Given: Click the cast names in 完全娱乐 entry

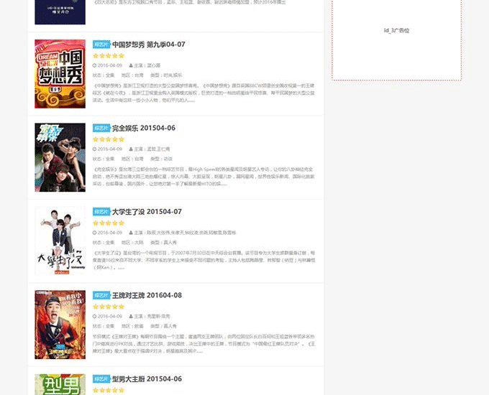Looking at the screenshot, I should click(158, 149).
